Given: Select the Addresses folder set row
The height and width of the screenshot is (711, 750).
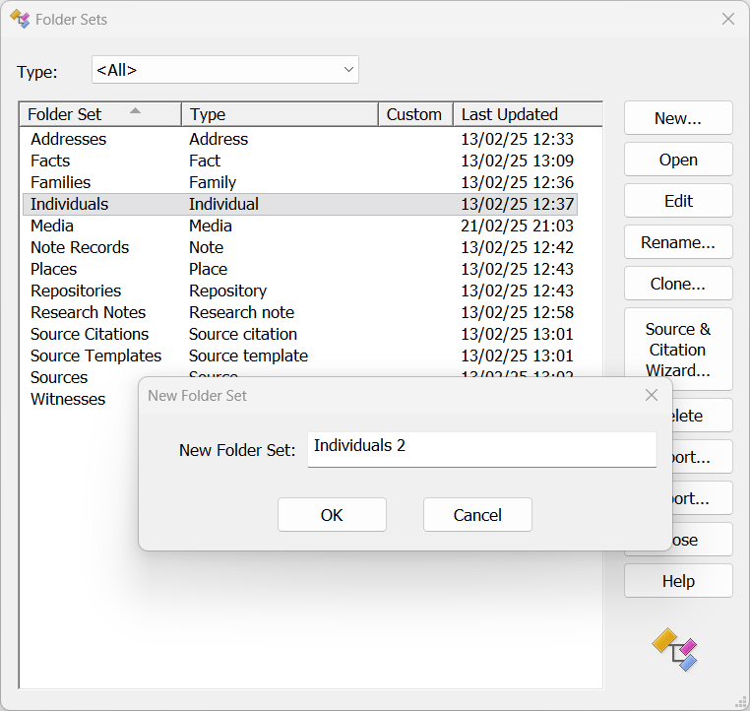Looking at the screenshot, I should 300,139.
